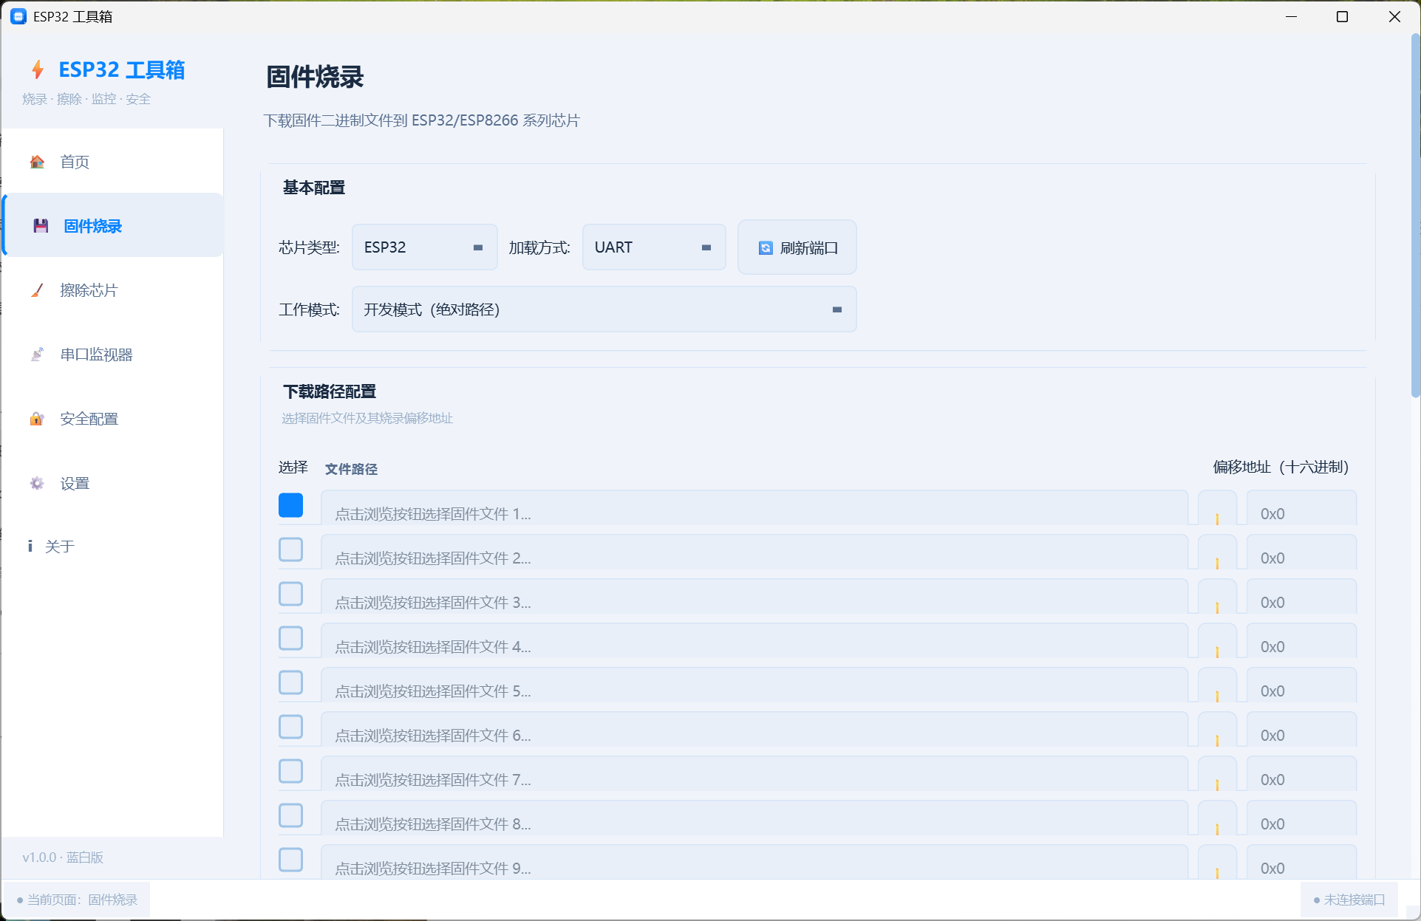Click the browse folder button for firmware file 5
The image size is (1421, 921).
pyautogui.click(x=1216, y=685)
